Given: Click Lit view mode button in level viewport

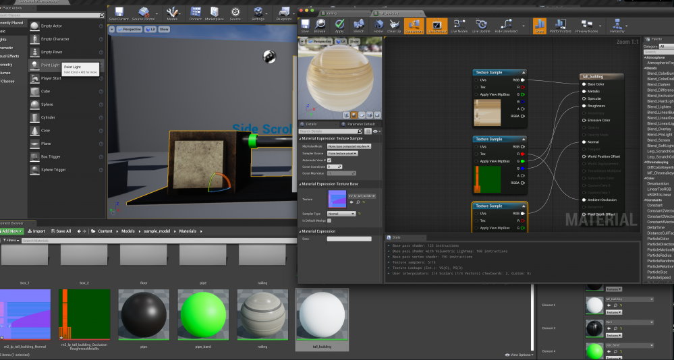Looking at the screenshot, I should [150, 29].
